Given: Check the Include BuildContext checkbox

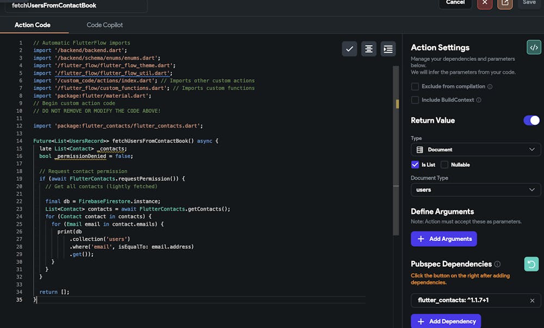Looking at the screenshot, I should [x=415, y=100].
